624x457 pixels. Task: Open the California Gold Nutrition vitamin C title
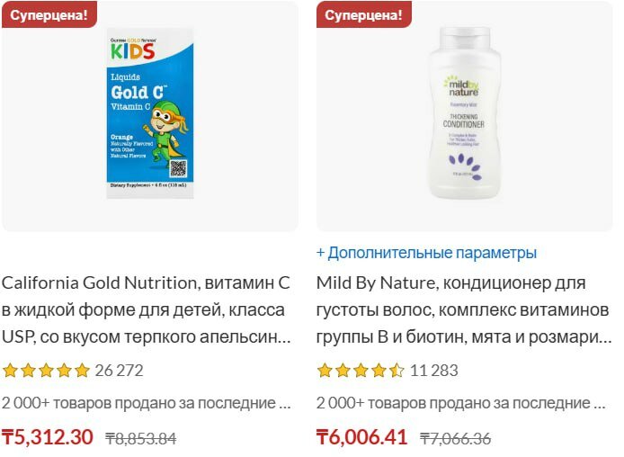click(146, 310)
